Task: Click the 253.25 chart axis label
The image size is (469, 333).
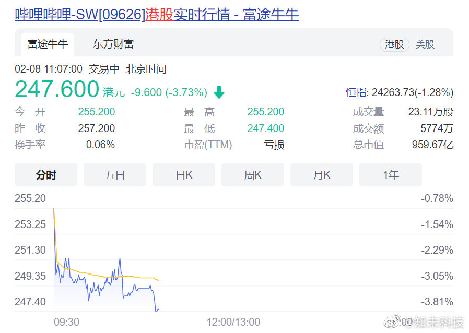Action: point(30,224)
